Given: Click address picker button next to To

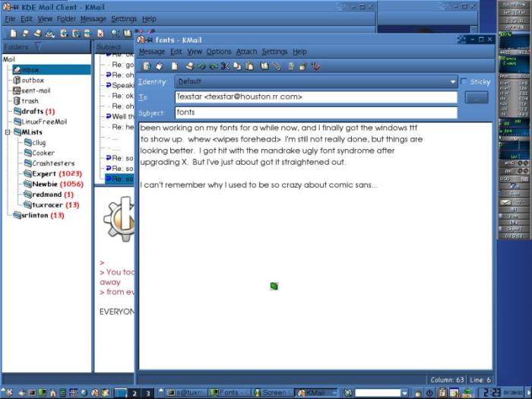Looking at the screenshot, I should point(477,97).
